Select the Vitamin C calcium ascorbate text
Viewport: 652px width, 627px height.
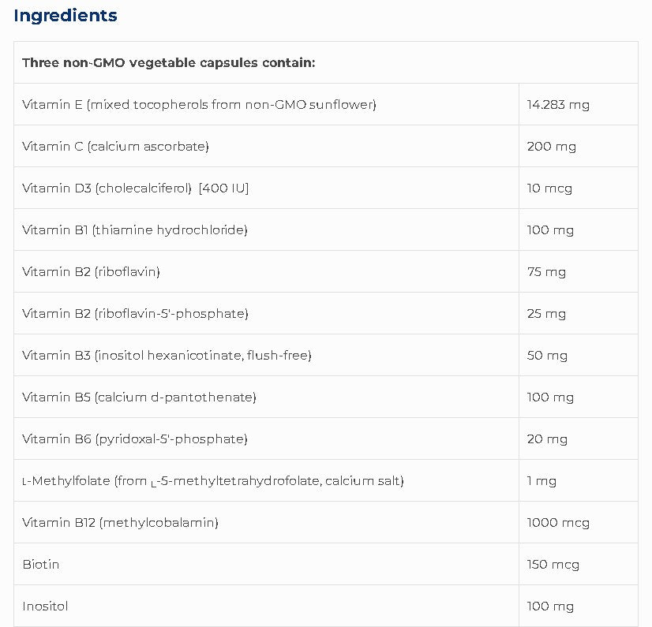[x=115, y=146]
